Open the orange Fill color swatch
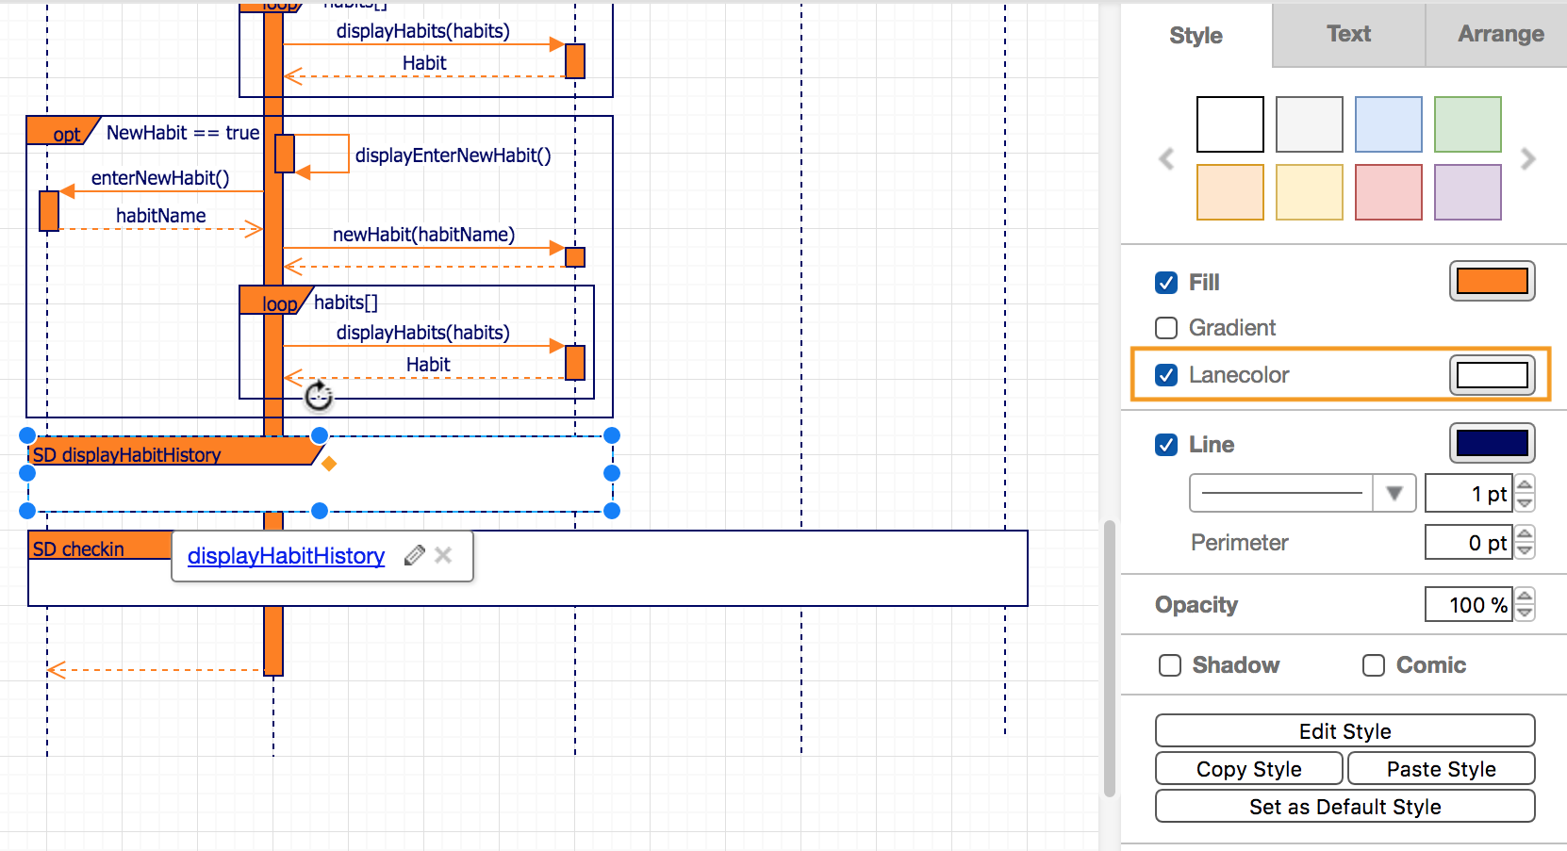The height and width of the screenshot is (851, 1567). click(x=1493, y=281)
